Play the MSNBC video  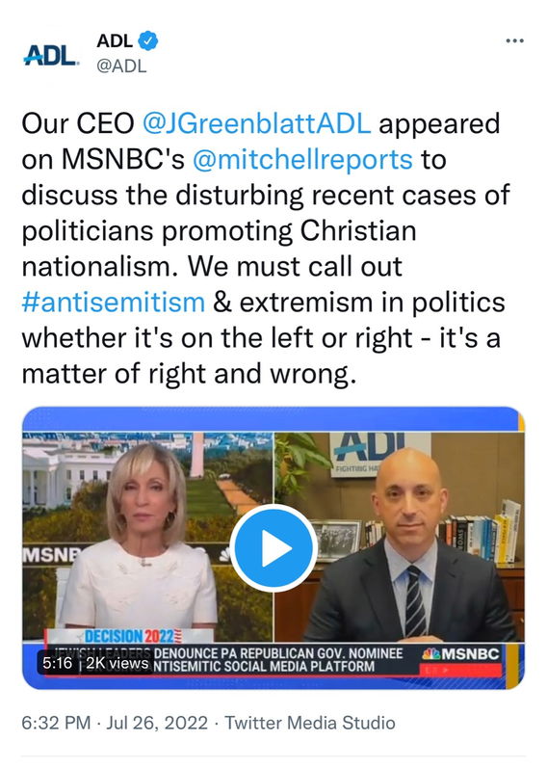coord(273,548)
